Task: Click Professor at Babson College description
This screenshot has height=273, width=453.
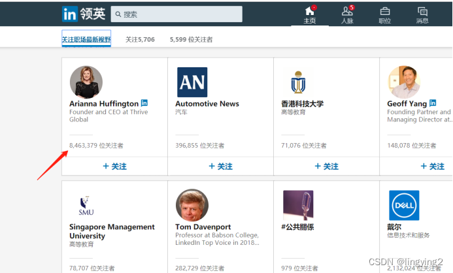Action: (217, 239)
